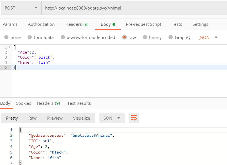This screenshot has width=227, height=165.
Task: Click the "Age":2 line in request body
Action: (27, 52)
